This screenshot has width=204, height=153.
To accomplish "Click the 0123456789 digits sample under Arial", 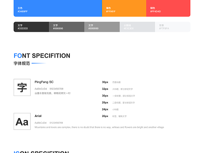I will [56, 123].
